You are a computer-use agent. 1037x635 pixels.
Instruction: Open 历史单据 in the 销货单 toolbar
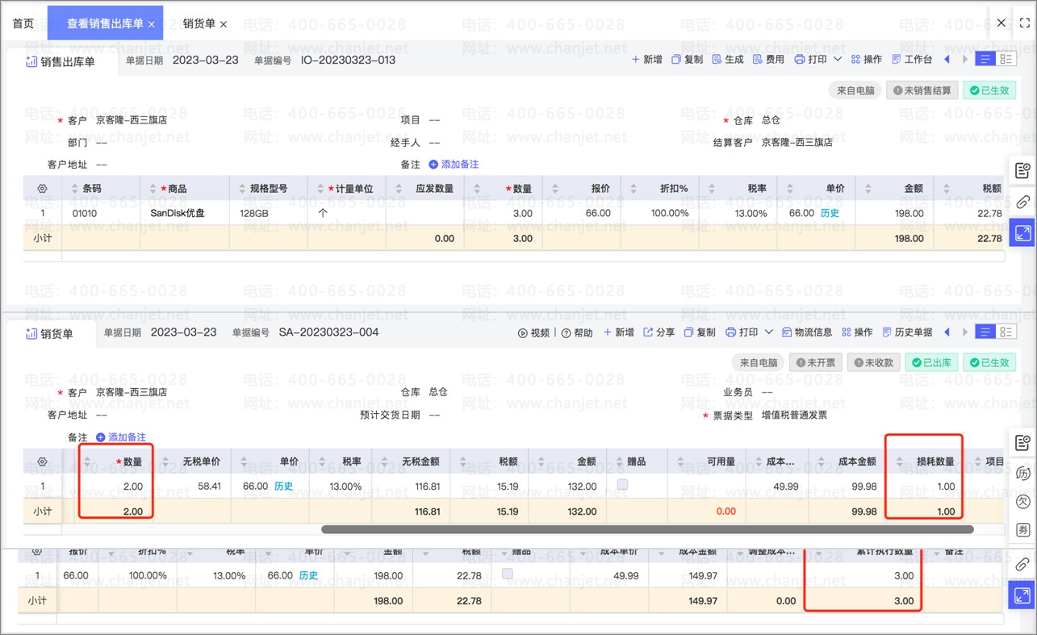click(908, 332)
